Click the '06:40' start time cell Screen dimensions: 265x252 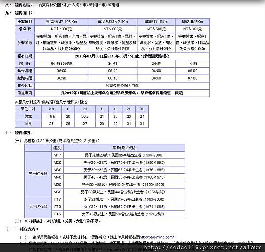click(113, 79)
